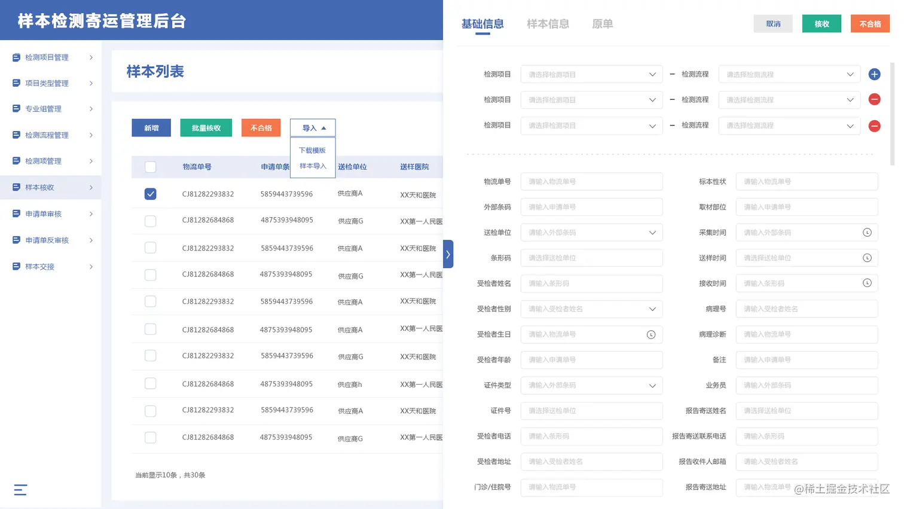Viewport: 904px width, 509px height.
Task: Focus the 证件号 input field
Action: 591,411
